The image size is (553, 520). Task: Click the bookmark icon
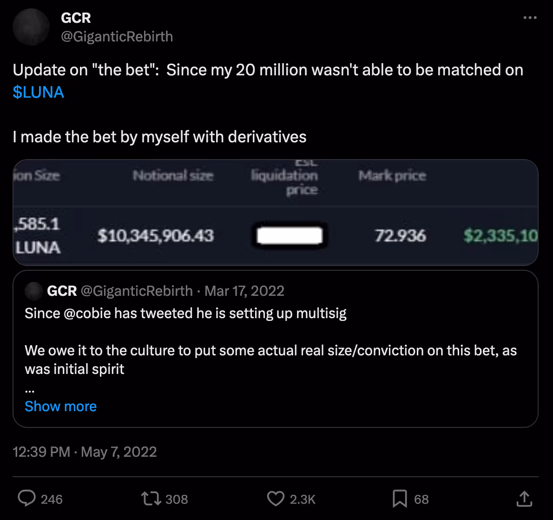coord(400,499)
